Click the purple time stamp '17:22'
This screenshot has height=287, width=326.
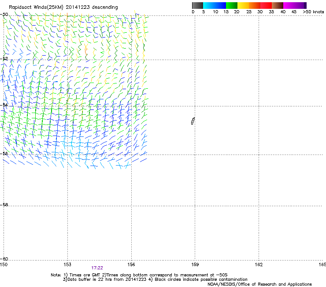coord(97,268)
